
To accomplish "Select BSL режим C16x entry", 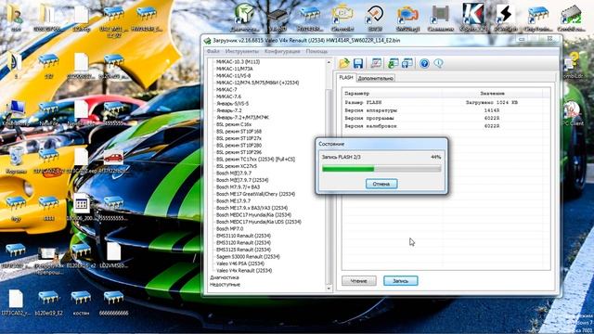I will (x=234, y=124).
